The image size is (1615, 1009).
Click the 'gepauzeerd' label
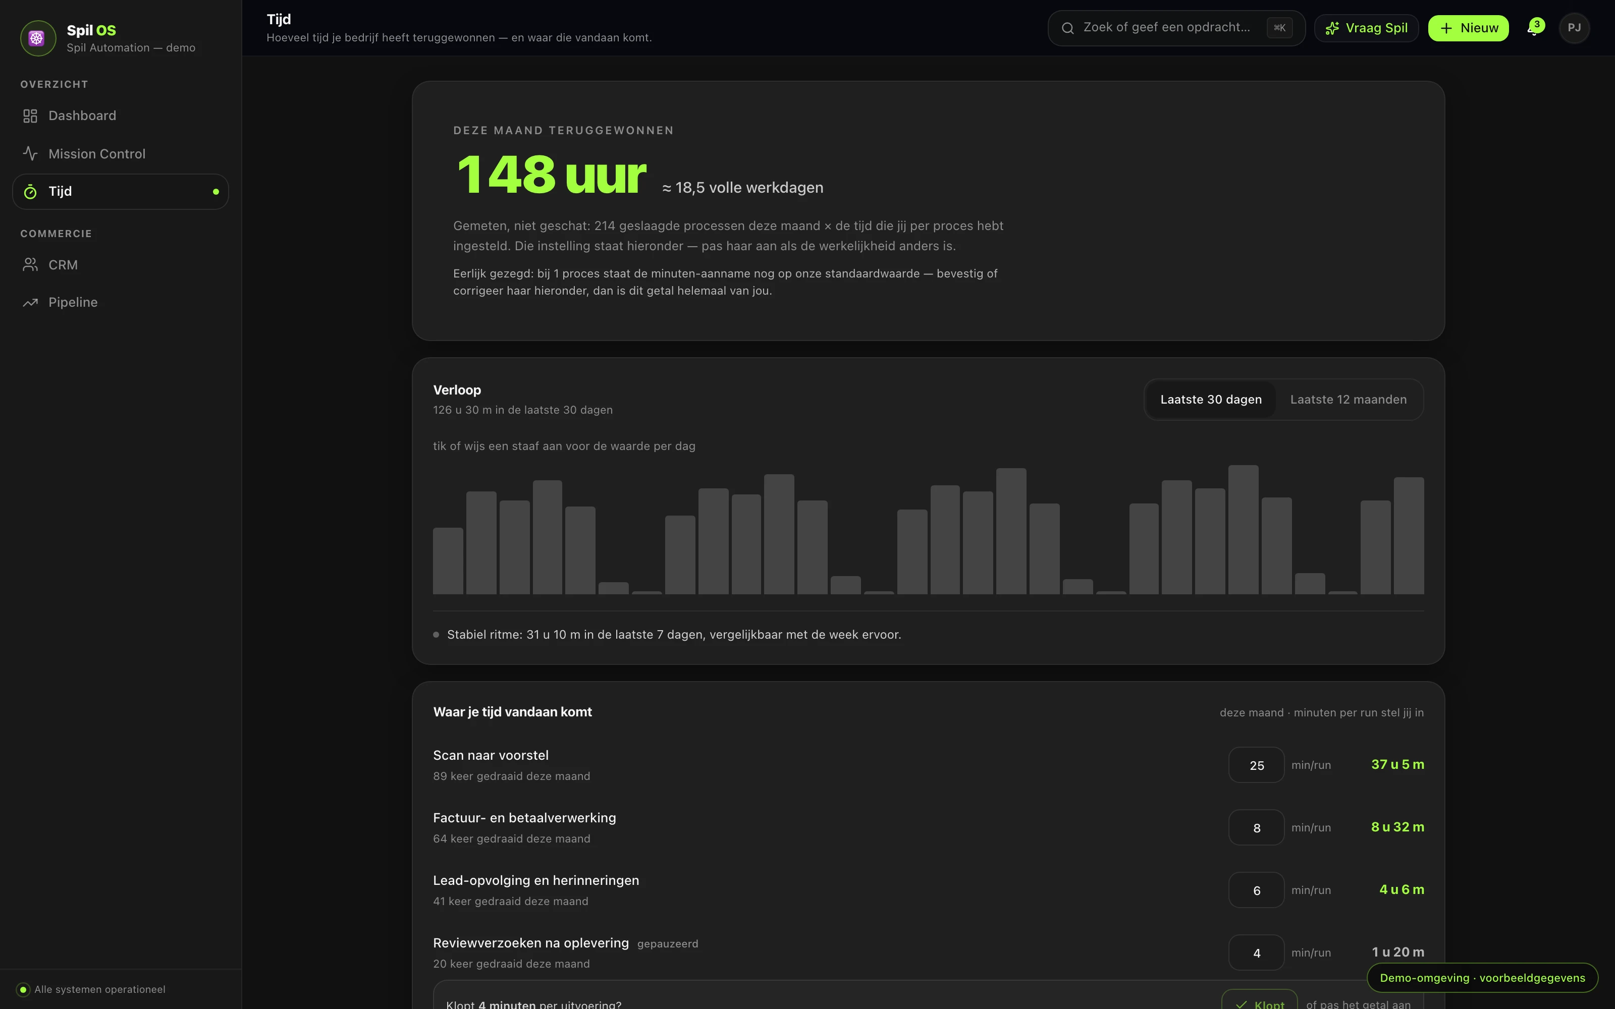(x=667, y=943)
